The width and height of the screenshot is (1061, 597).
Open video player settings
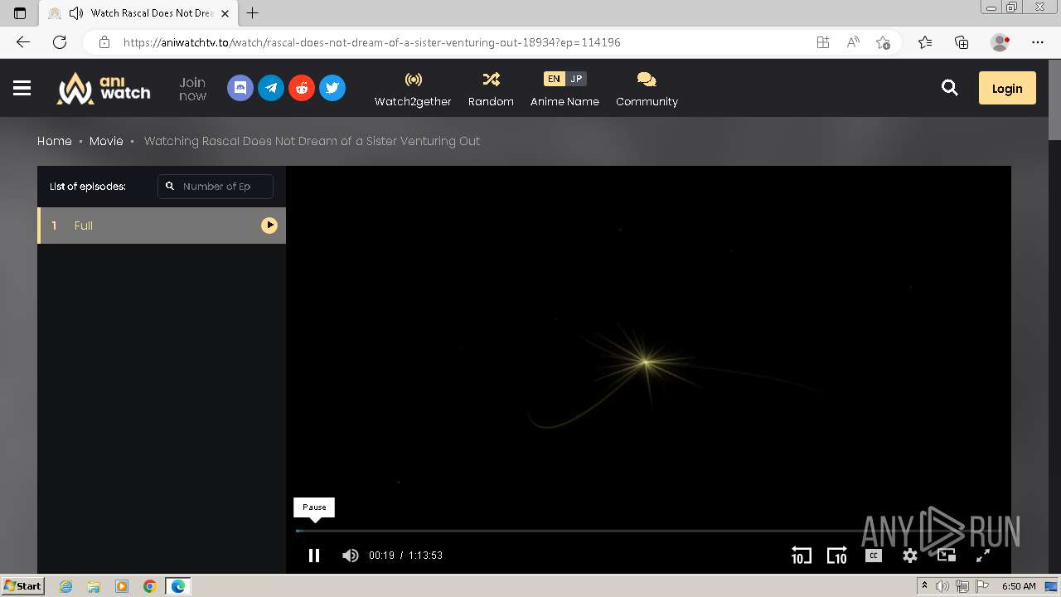coord(910,556)
